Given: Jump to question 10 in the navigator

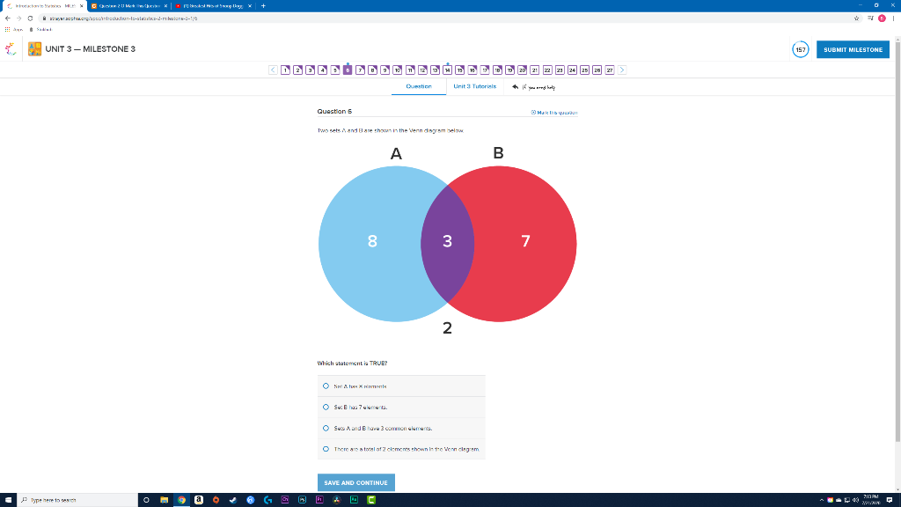Looking at the screenshot, I should [398, 70].
